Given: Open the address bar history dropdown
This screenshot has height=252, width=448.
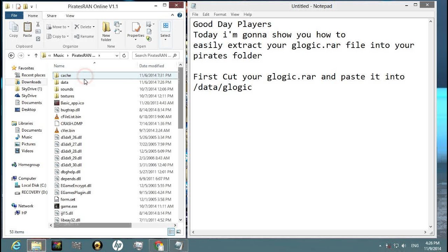Looking at the screenshot, I should point(117,55).
